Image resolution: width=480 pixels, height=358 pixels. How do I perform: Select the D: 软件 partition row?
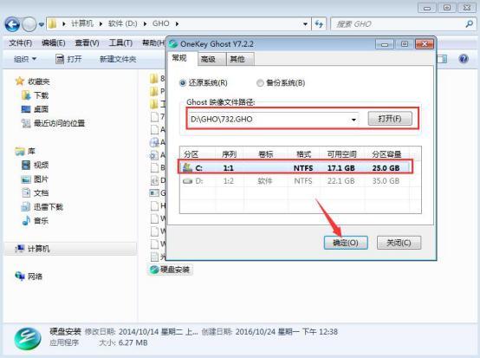coord(295,181)
